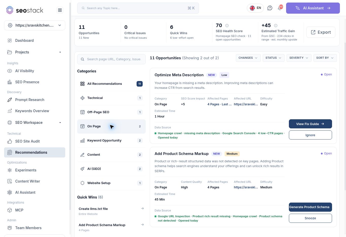Click the Export button

pyautogui.click(x=321, y=32)
